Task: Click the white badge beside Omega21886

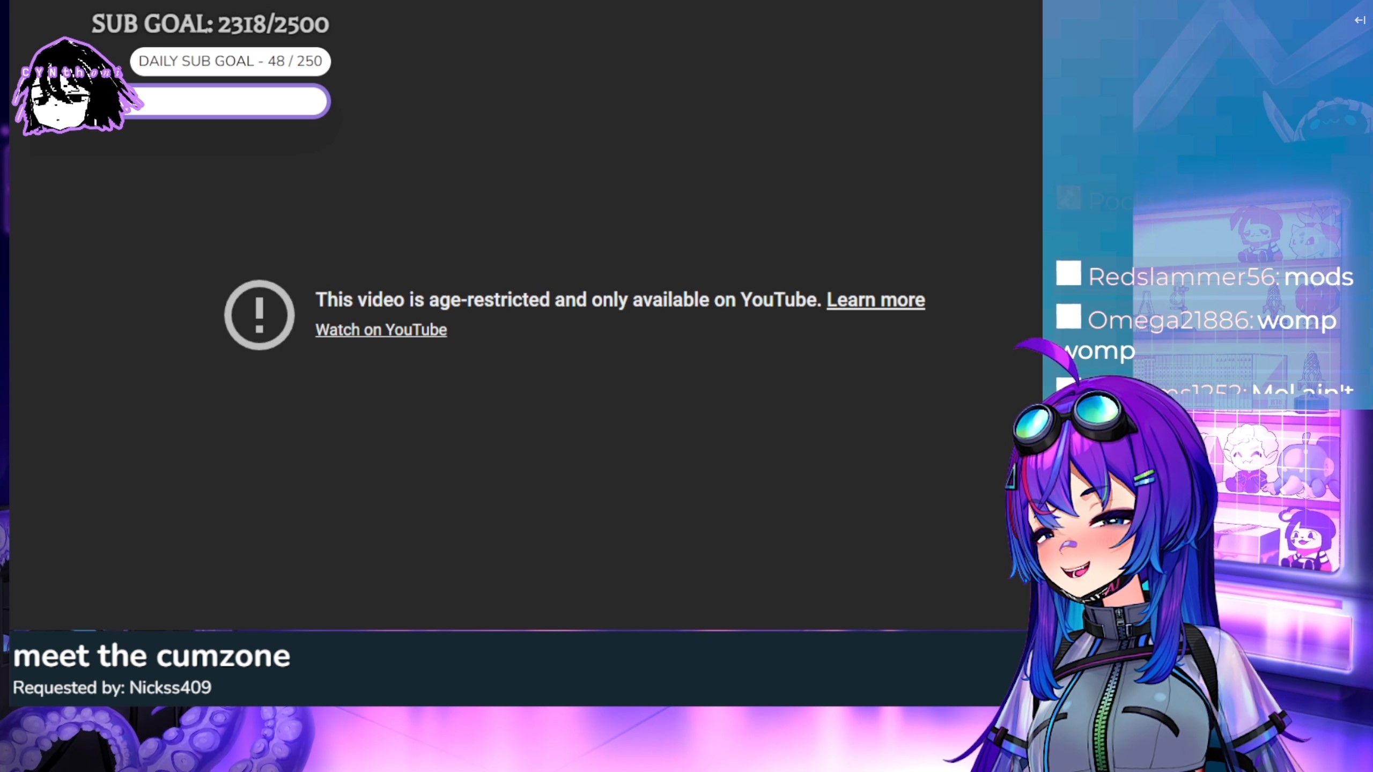Action: [x=1068, y=316]
